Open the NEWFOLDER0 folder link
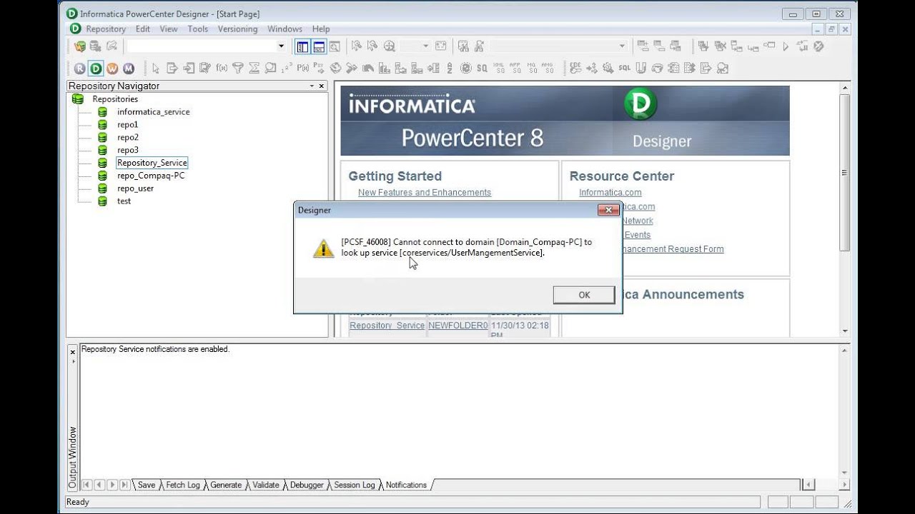The height and width of the screenshot is (514, 915). tap(457, 326)
